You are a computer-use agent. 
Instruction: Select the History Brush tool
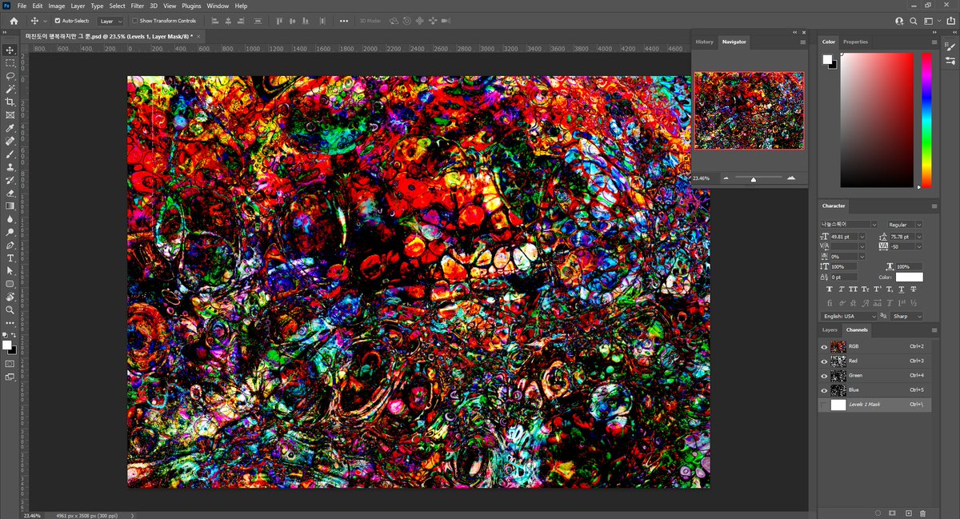point(10,180)
